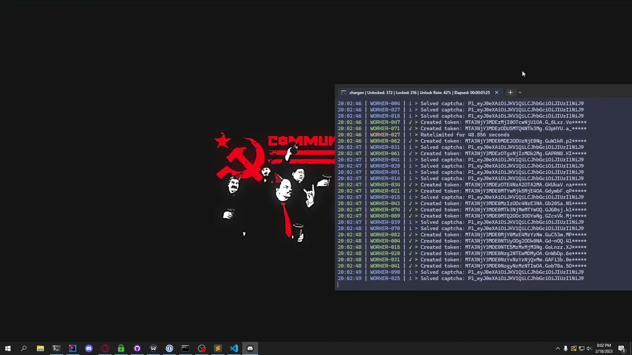
Task: Launch Opera GX browser from taskbar
Action: click(105, 349)
